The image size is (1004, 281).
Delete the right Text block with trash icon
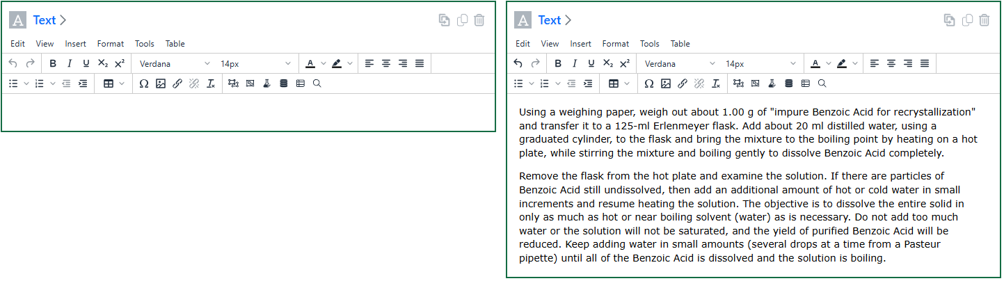984,20
